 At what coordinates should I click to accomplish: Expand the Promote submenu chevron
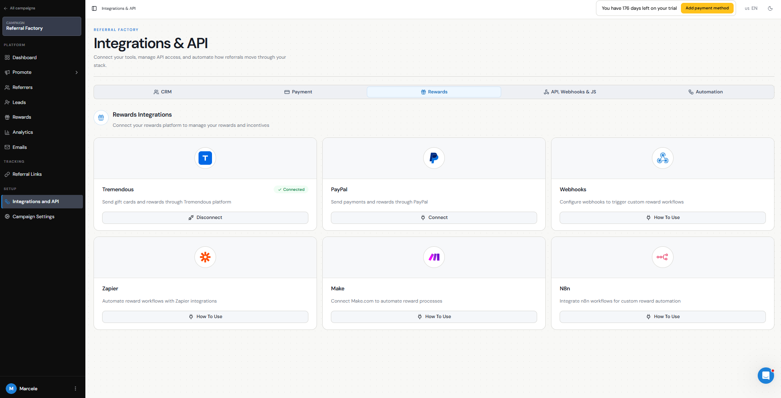coord(76,73)
